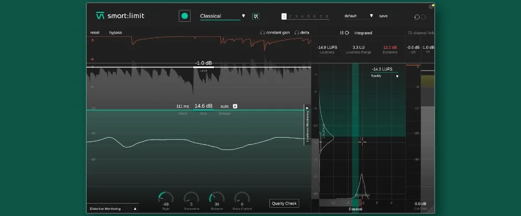
Task: Click the 0.0 dB Out Gain value
Action: [420, 204]
